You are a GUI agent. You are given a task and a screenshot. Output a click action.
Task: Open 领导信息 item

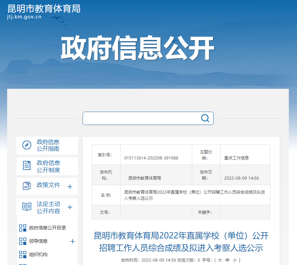(38, 241)
